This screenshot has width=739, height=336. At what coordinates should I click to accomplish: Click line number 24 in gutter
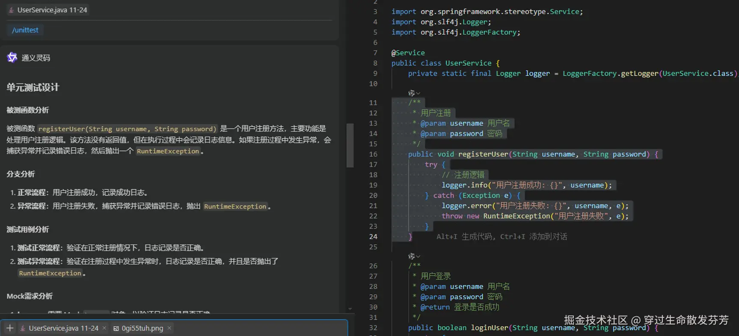tap(373, 237)
